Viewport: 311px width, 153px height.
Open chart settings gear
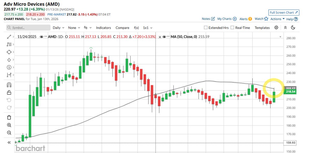[x=276, y=28]
